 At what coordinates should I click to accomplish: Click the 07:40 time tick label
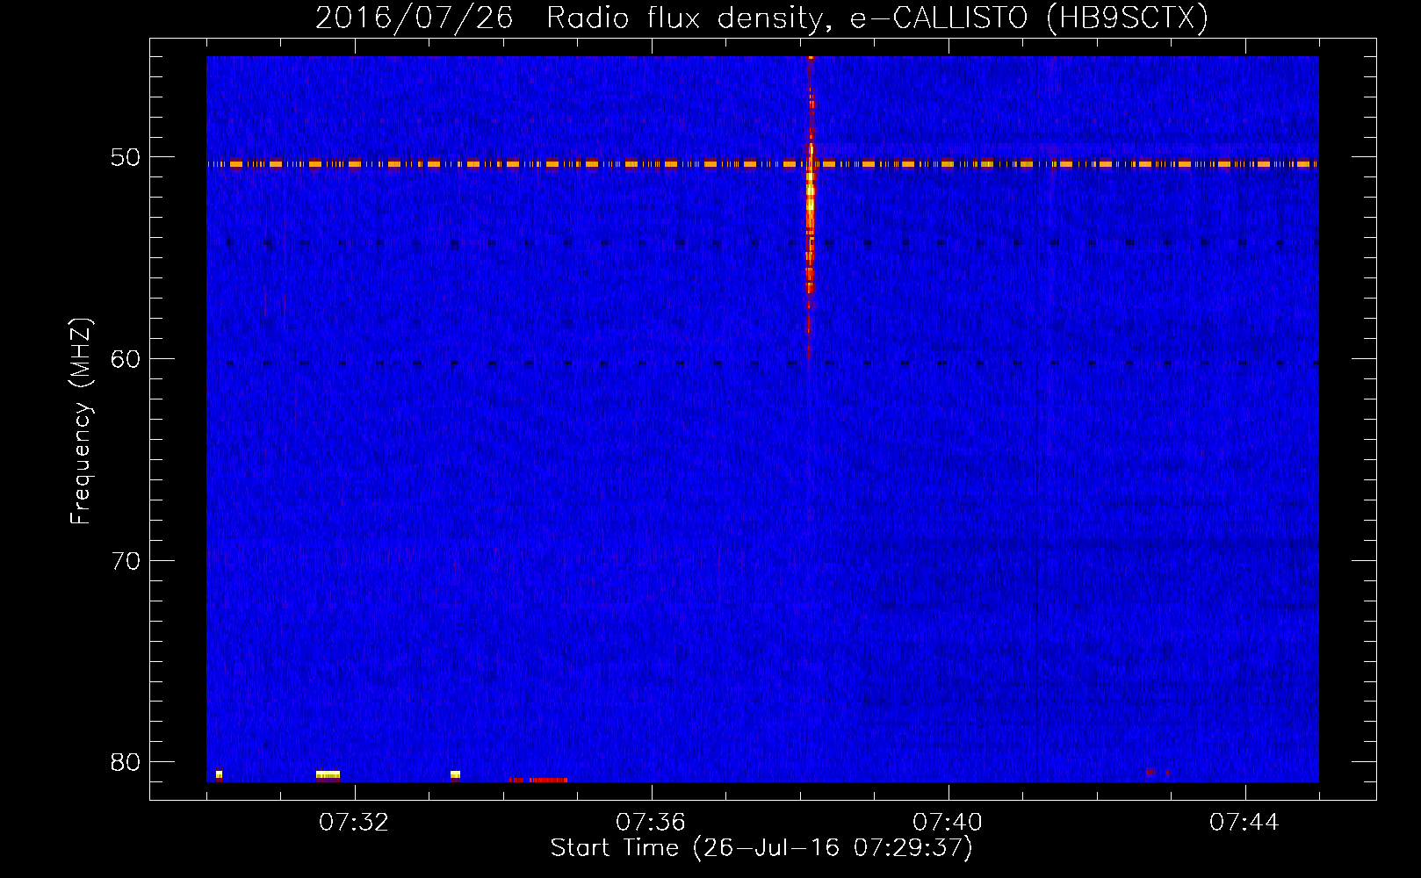(x=948, y=823)
